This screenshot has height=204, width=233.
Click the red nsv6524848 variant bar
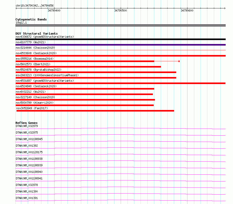[x=85, y=89]
